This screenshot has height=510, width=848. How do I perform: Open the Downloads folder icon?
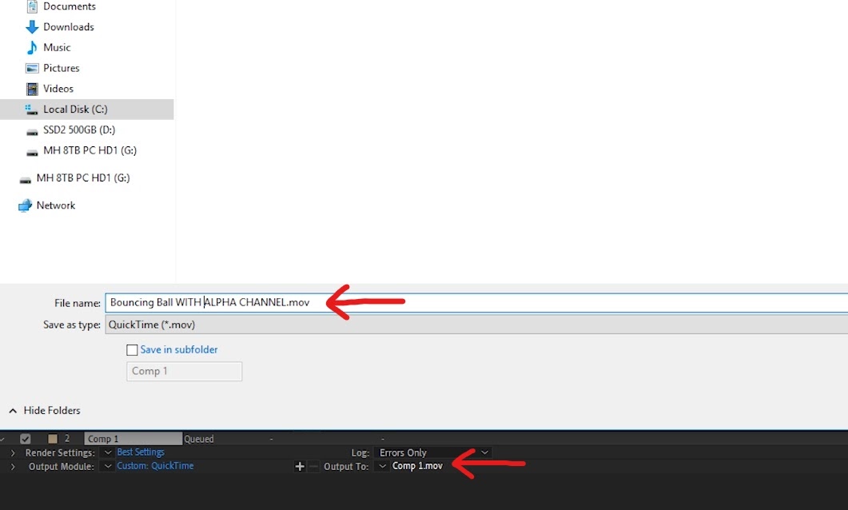click(32, 27)
